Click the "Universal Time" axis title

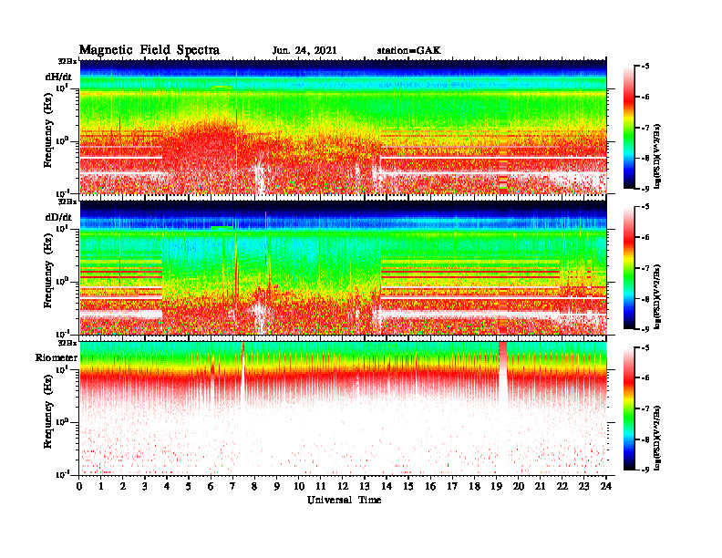coord(344,500)
